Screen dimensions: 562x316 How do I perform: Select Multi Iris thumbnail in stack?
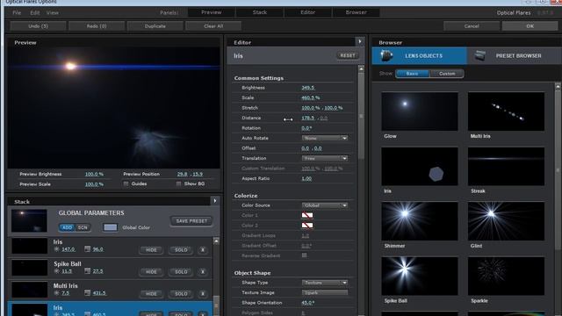click(29, 290)
